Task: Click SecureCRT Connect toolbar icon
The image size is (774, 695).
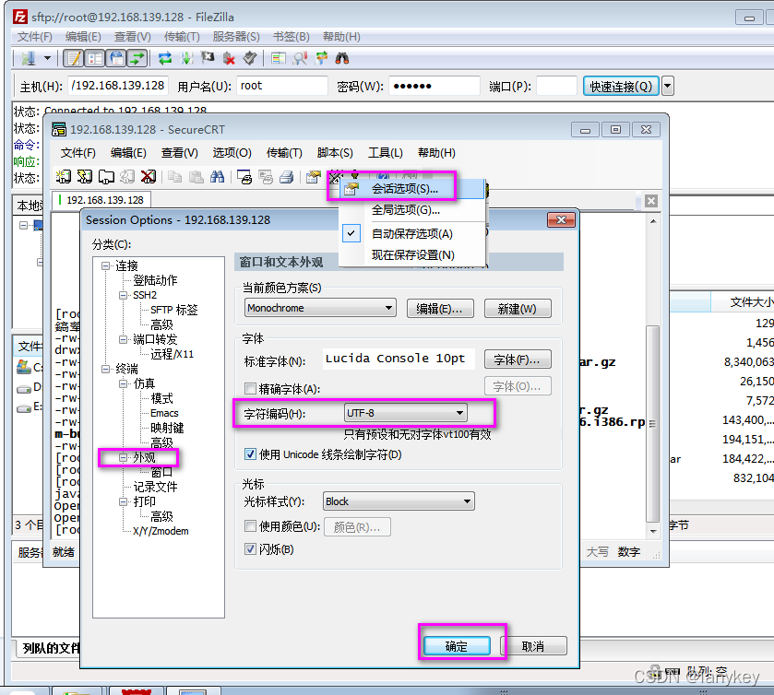Action: point(64,176)
